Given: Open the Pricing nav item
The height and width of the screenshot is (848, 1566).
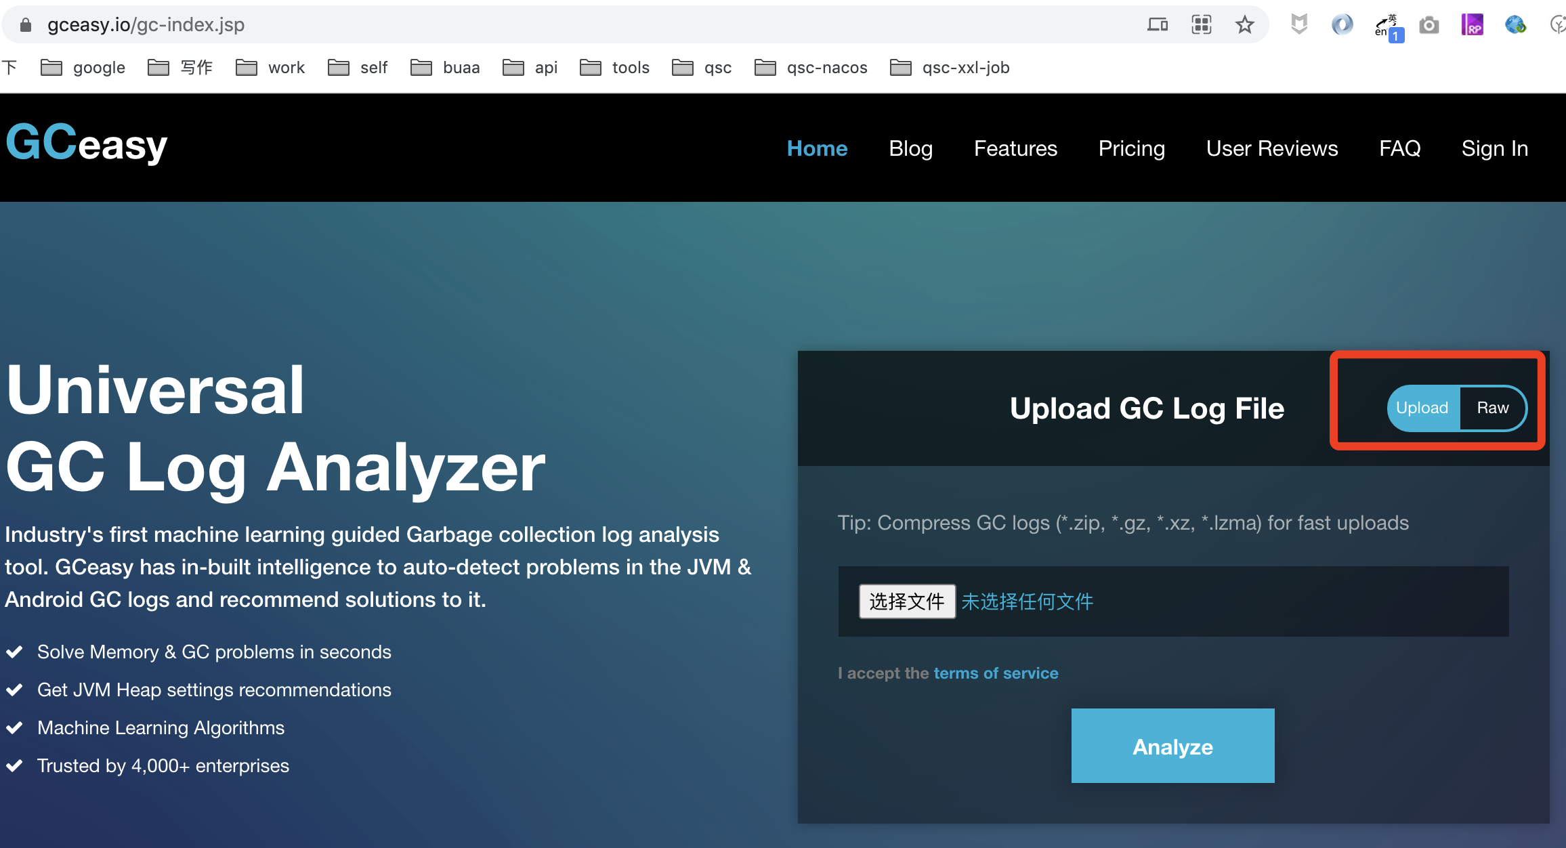Looking at the screenshot, I should pyautogui.click(x=1131, y=148).
